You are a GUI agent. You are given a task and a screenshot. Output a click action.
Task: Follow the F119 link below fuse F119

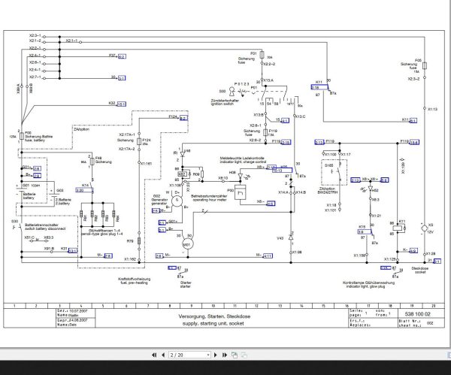(286, 142)
